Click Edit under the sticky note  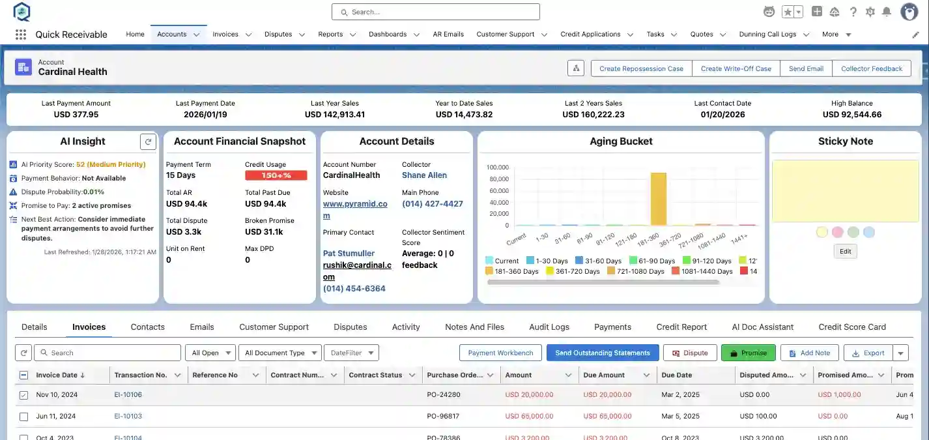click(845, 252)
